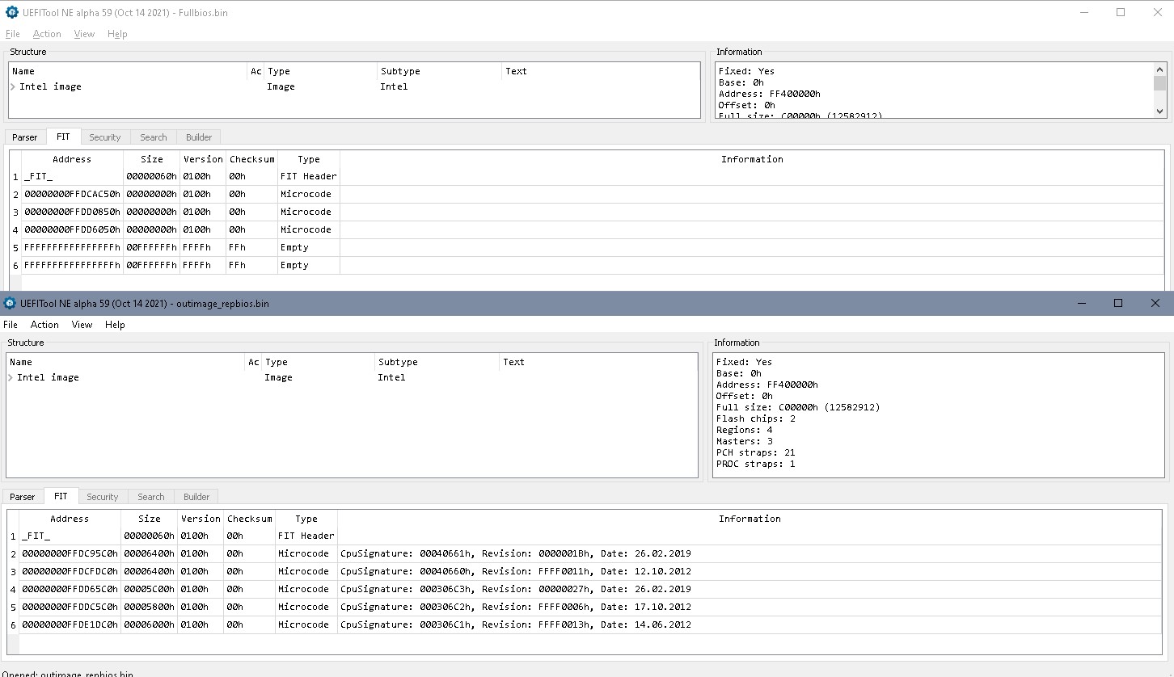
Task: Open View menu in Fullbios.bin window
Action: coord(84,34)
